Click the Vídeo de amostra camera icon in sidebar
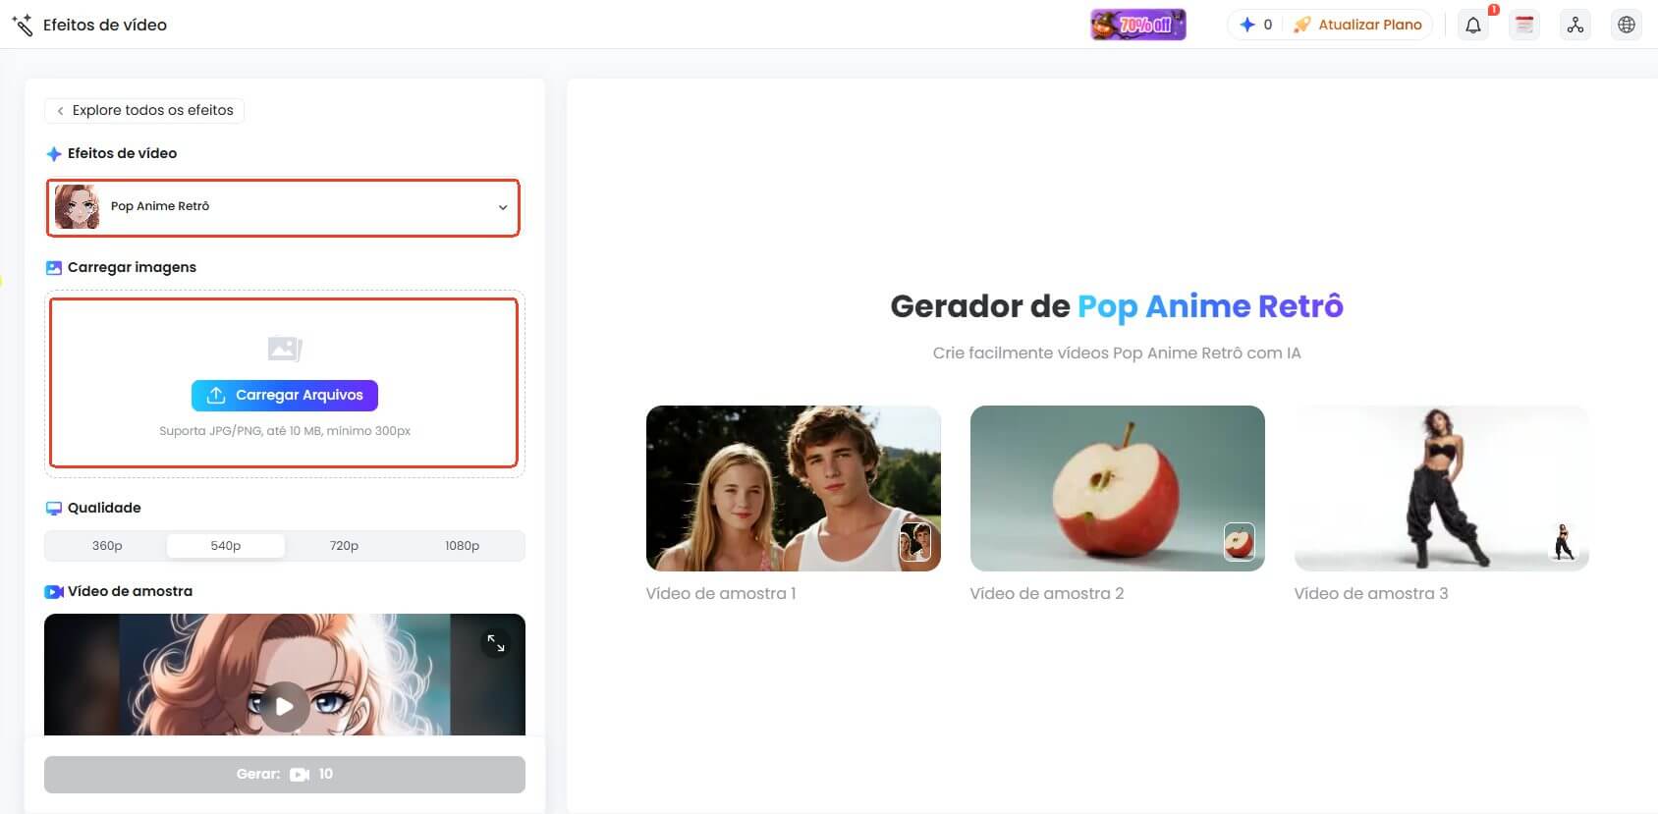The height and width of the screenshot is (814, 1658). (x=54, y=591)
